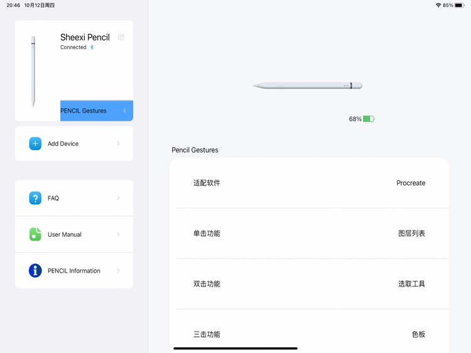Tap the Wi-Fi status icon

point(438,5)
